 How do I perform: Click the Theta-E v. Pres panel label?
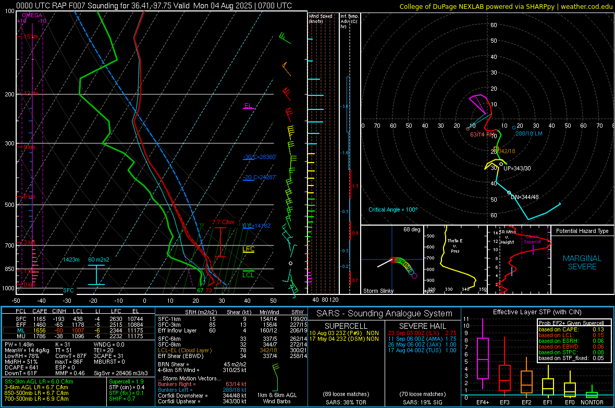coord(455,245)
